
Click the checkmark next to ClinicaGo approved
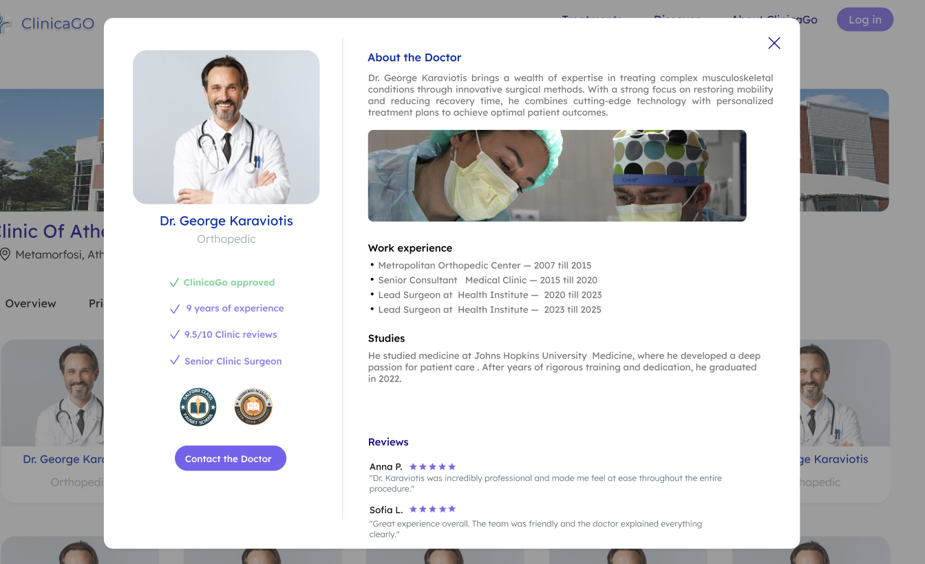pyautogui.click(x=174, y=283)
